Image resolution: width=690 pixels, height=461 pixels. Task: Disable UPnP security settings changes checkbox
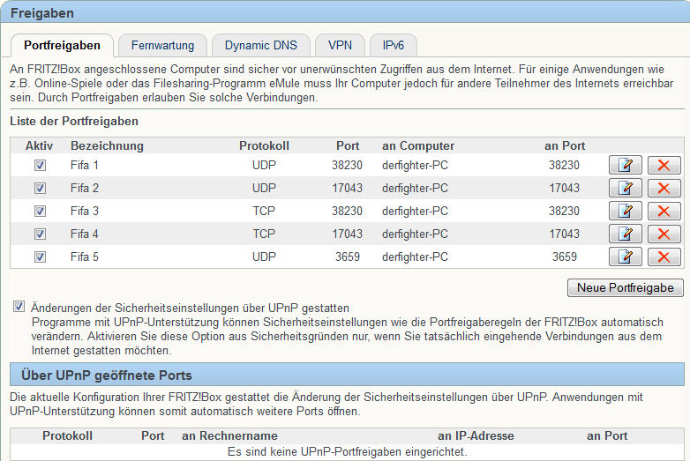pyautogui.click(x=19, y=307)
